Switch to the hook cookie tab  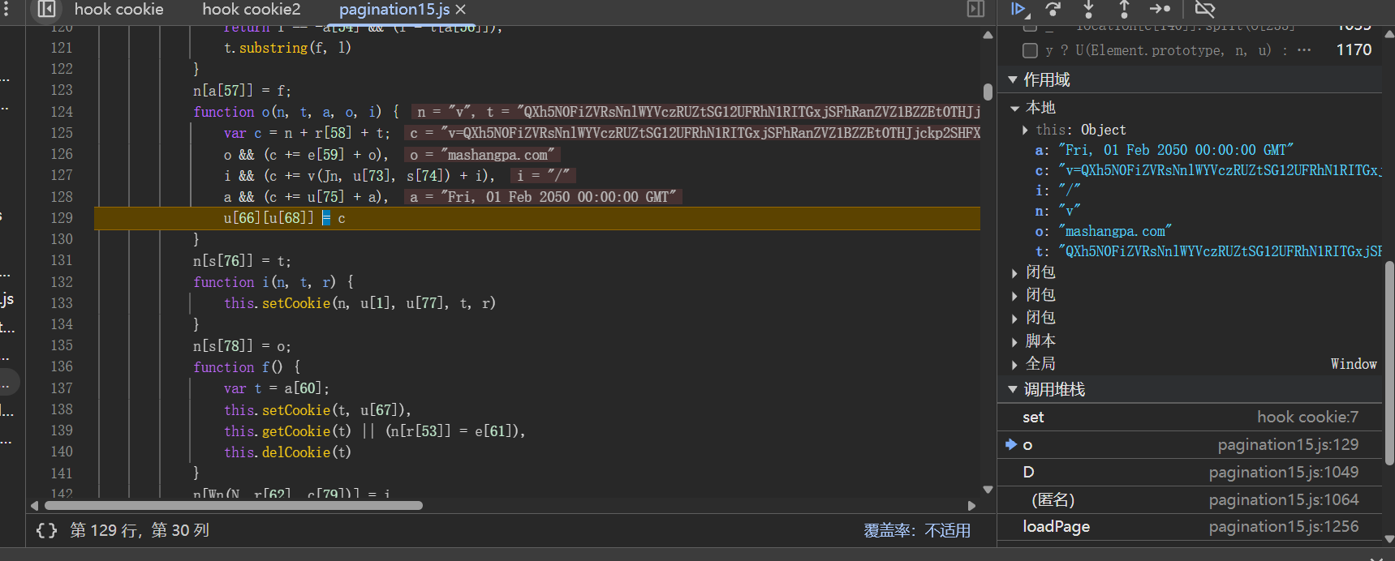118,10
